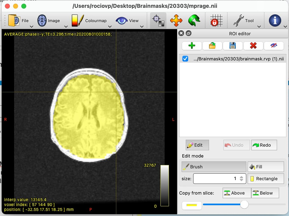Click the Redo button
This screenshot has width=289, height=216.
[x=264, y=145]
